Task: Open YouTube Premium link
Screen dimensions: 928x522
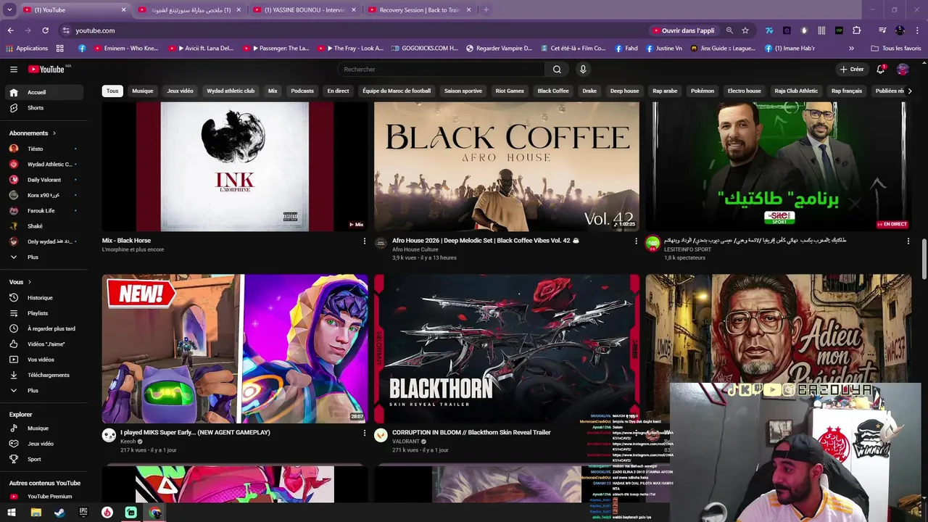Action: pos(43,497)
